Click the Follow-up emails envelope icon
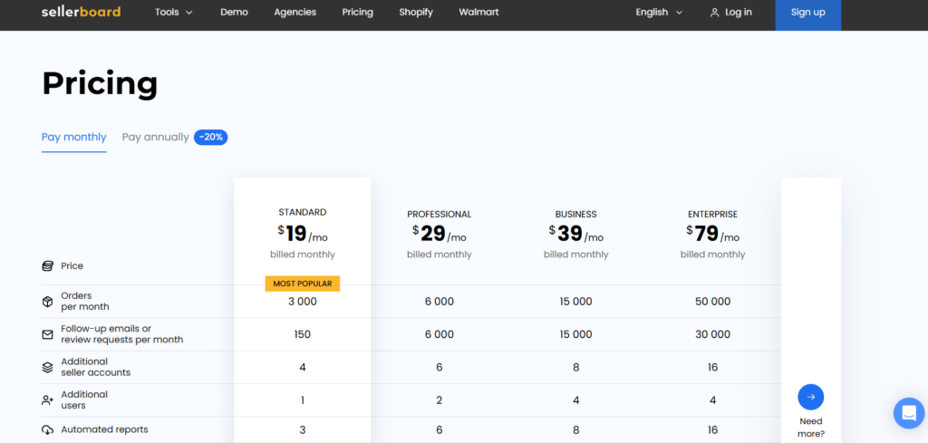This screenshot has width=928, height=443. pyautogui.click(x=47, y=334)
